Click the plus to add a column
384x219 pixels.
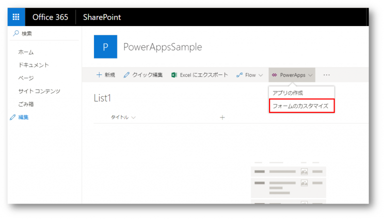point(222,117)
